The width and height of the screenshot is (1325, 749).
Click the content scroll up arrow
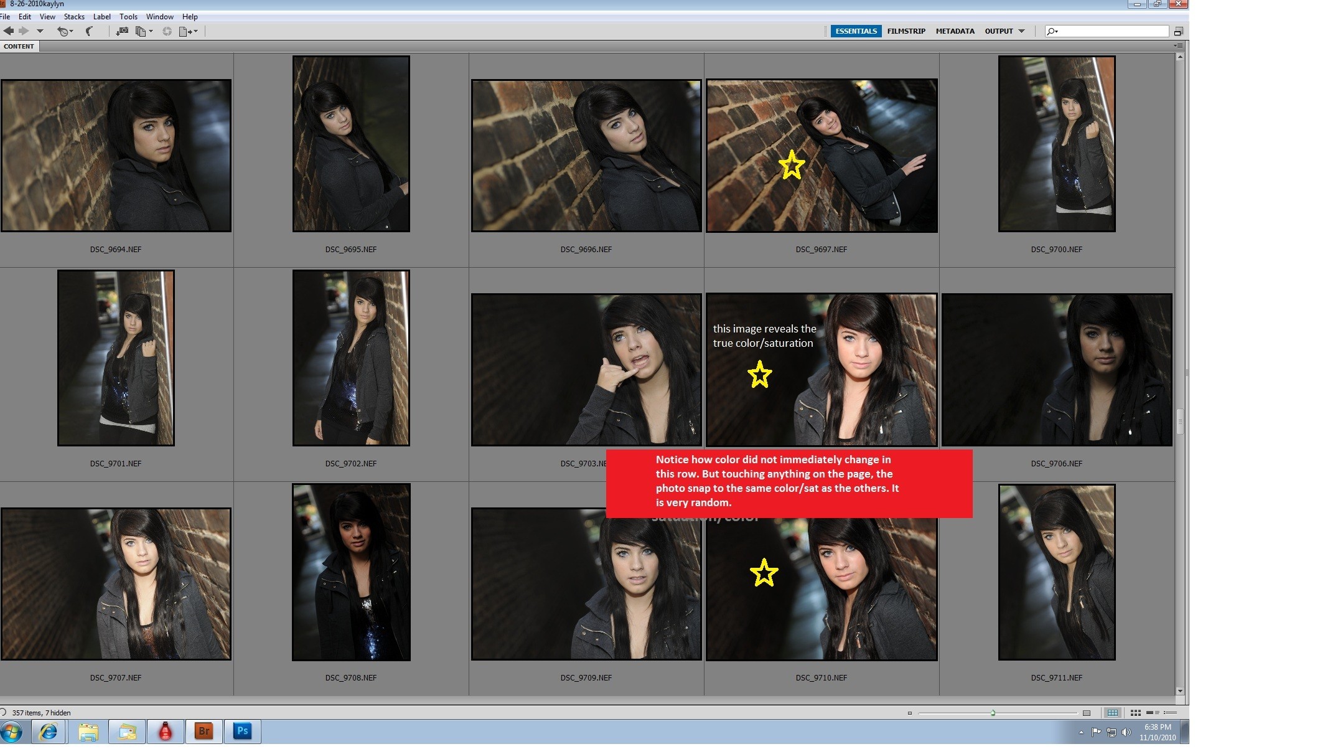[1179, 57]
